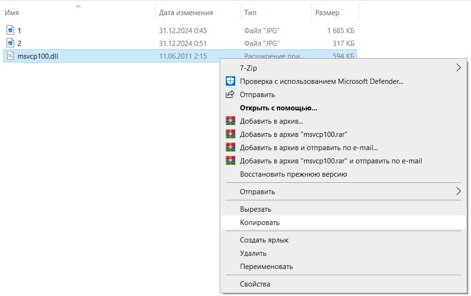Open Свойства of the selected file
The width and height of the screenshot is (471, 296).
point(255,284)
